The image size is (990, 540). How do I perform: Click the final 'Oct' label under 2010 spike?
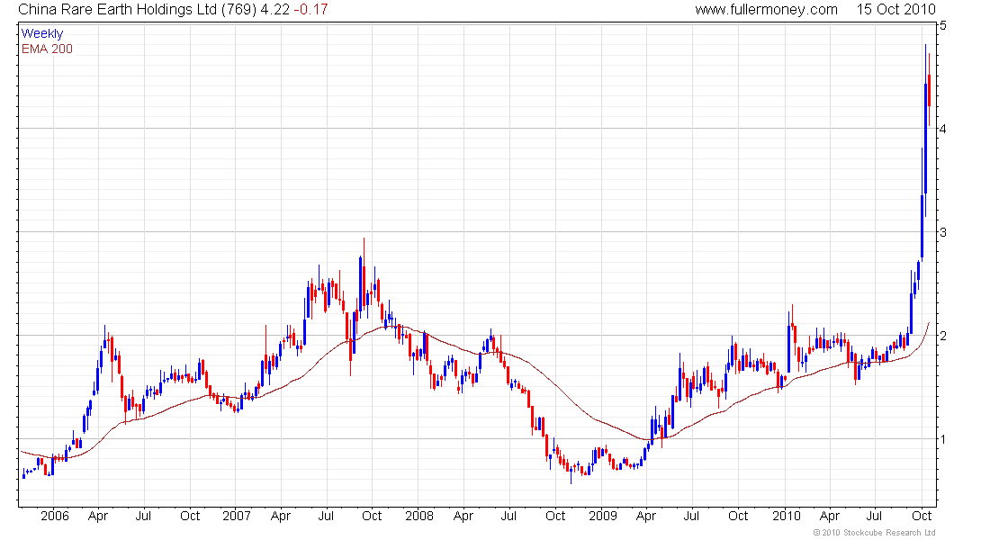922,516
